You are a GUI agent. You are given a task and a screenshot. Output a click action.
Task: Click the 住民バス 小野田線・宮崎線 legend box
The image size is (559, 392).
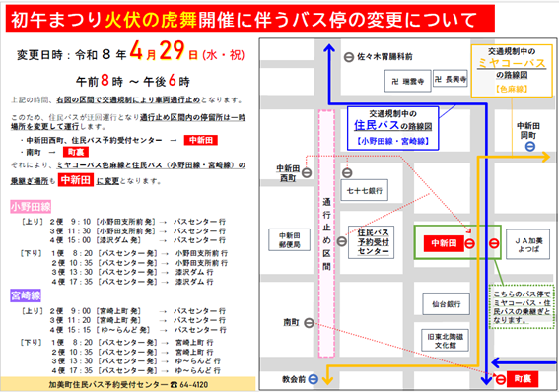392,128
